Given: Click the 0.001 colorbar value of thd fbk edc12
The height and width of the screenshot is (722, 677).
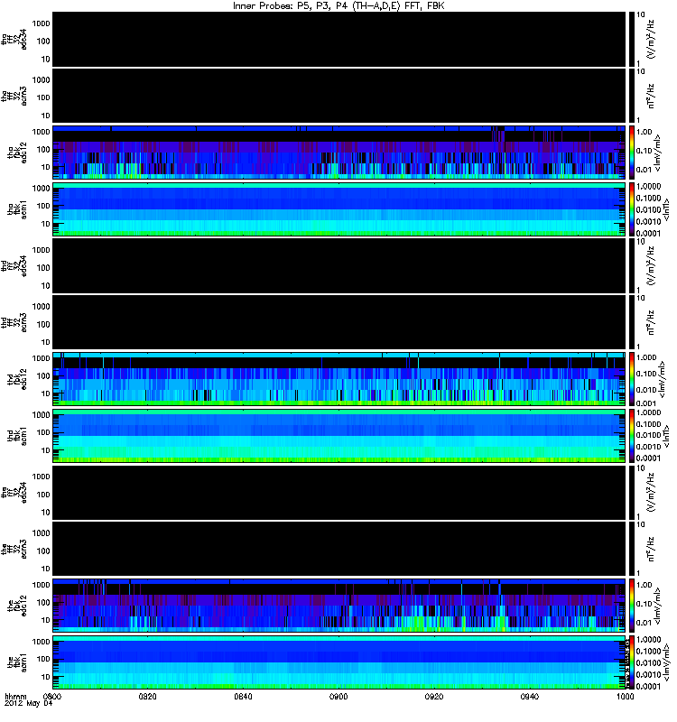Looking at the screenshot, I should [x=646, y=403].
